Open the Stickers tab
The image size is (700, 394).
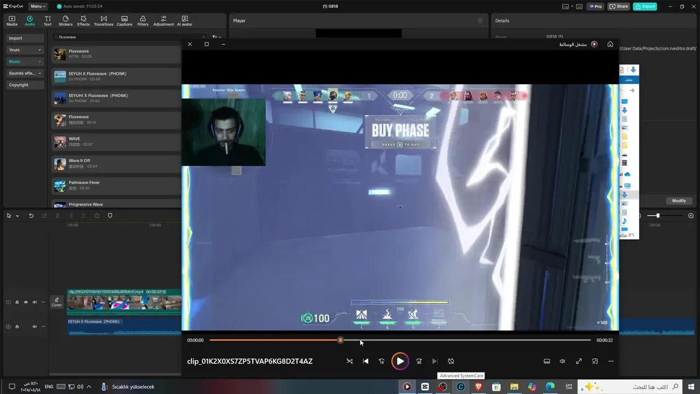[66, 21]
